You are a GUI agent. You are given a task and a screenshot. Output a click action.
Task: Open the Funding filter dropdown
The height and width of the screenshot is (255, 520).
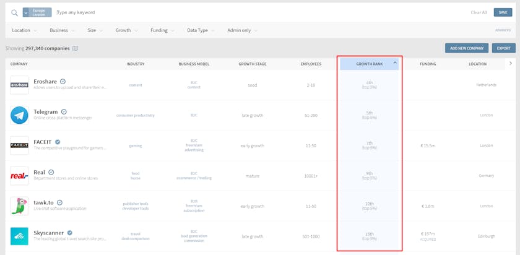162,30
